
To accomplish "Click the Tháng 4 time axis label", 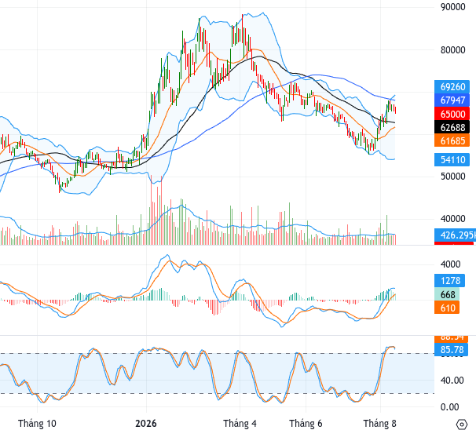I will (x=240, y=423).
